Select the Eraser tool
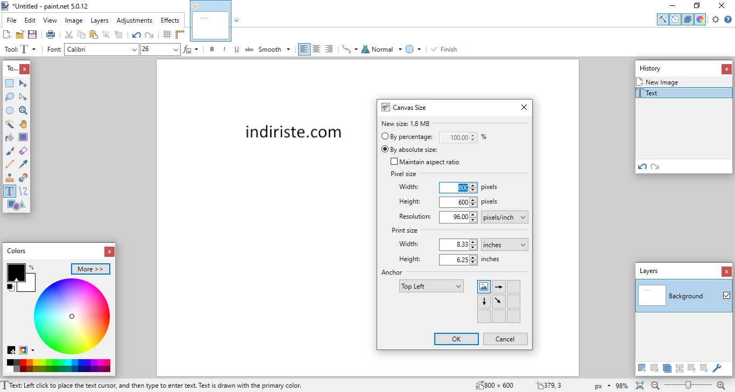This screenshot has width=735, height=392. [x=23, y=151]
